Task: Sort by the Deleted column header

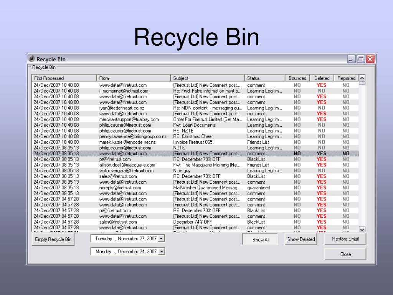Action: pos(322,78)
